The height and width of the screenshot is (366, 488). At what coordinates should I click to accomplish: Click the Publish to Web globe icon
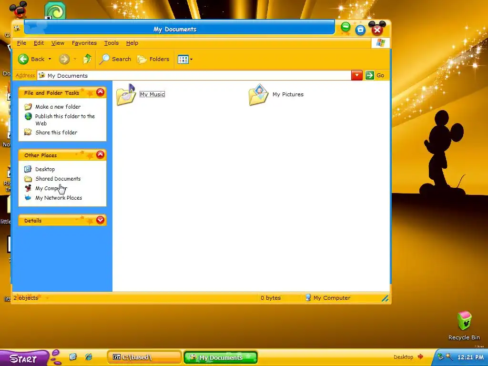(x=28, y=116)
